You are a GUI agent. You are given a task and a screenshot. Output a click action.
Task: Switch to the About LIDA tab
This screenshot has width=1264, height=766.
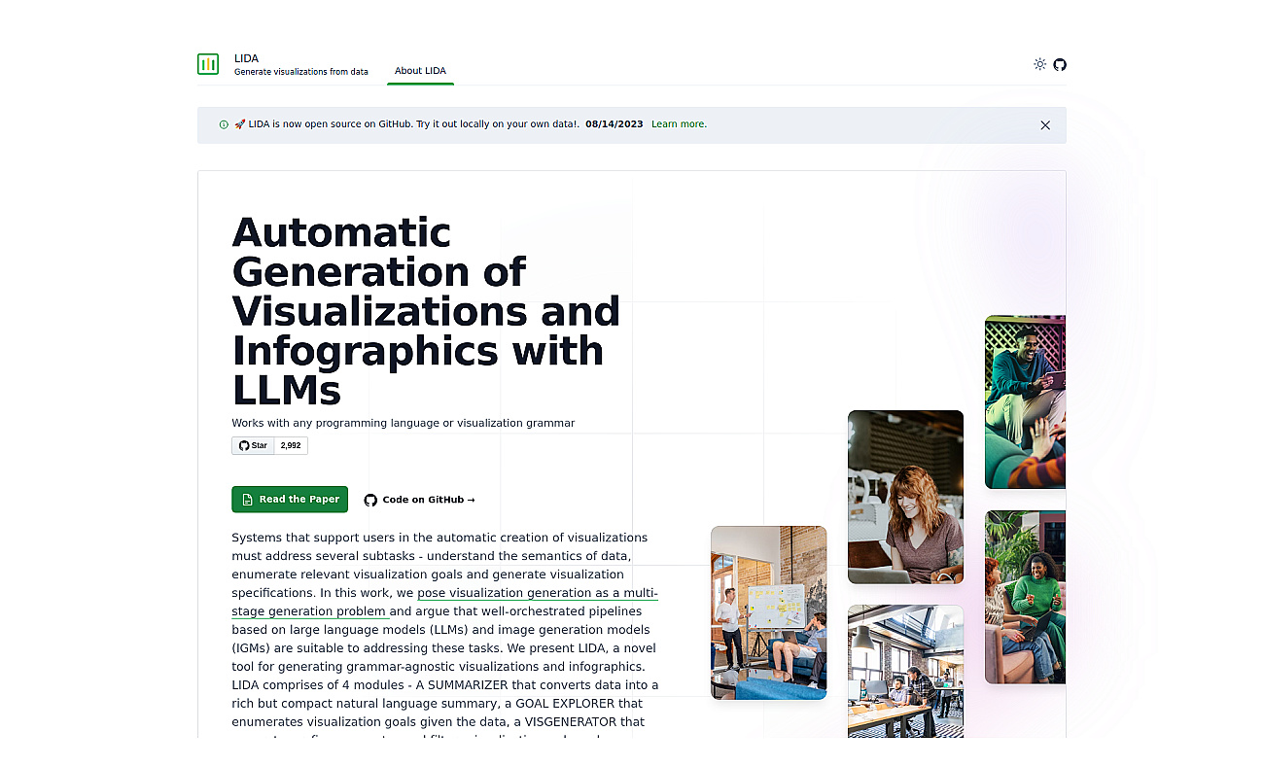pos(420,71)
